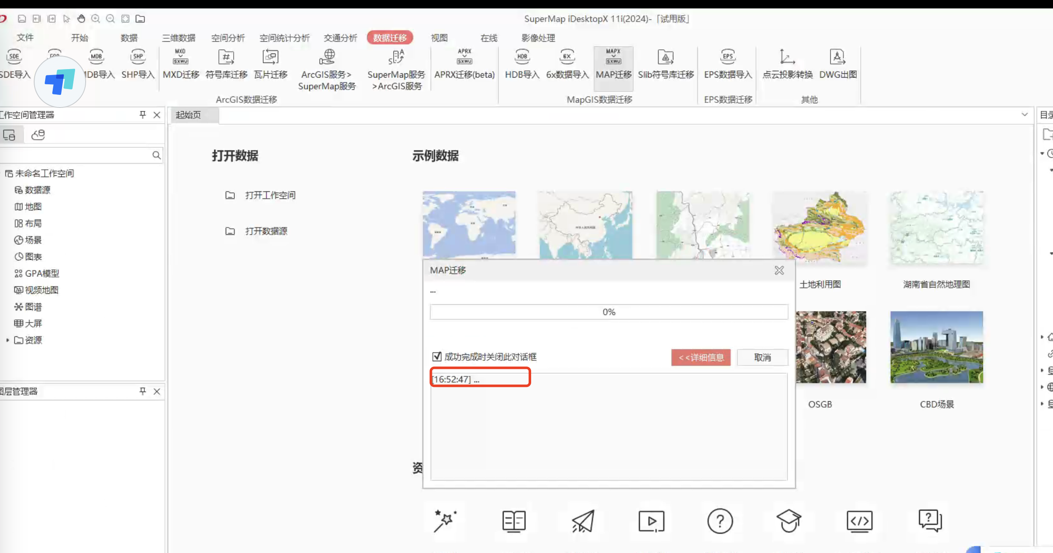Open the SHP导入 import tool
This screenshot has height=553, width=1053.
coord(138,64)
